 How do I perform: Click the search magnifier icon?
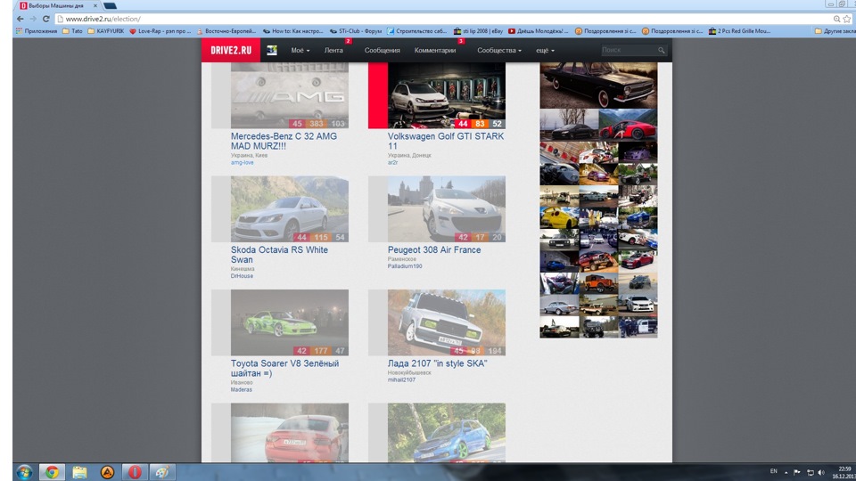pyautogui.click(x=661, y=50)
